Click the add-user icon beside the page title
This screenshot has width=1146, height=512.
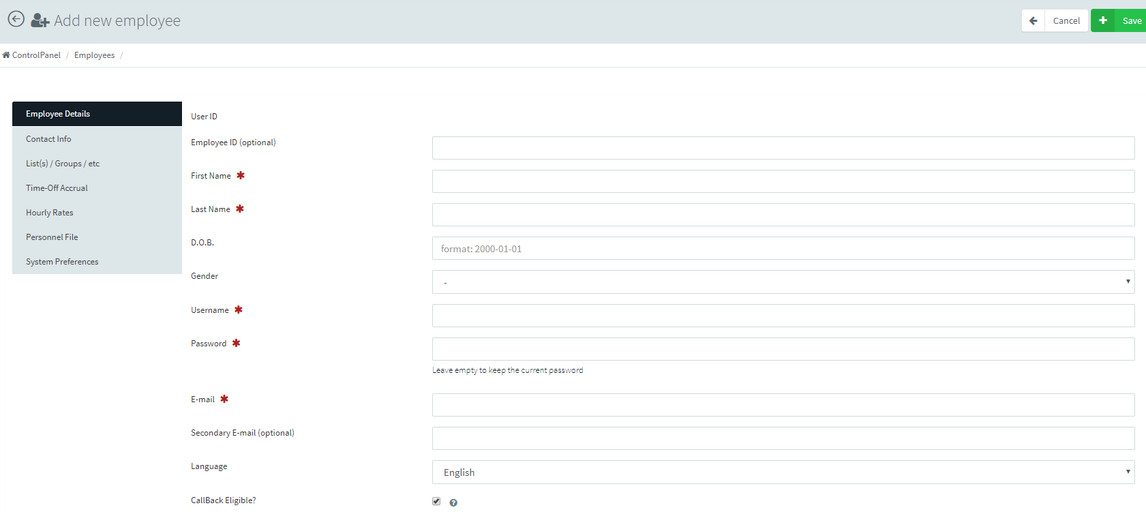pos(40,20)
